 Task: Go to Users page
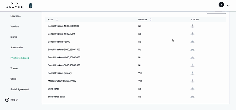pyautogui.click(x=13, y=79)
